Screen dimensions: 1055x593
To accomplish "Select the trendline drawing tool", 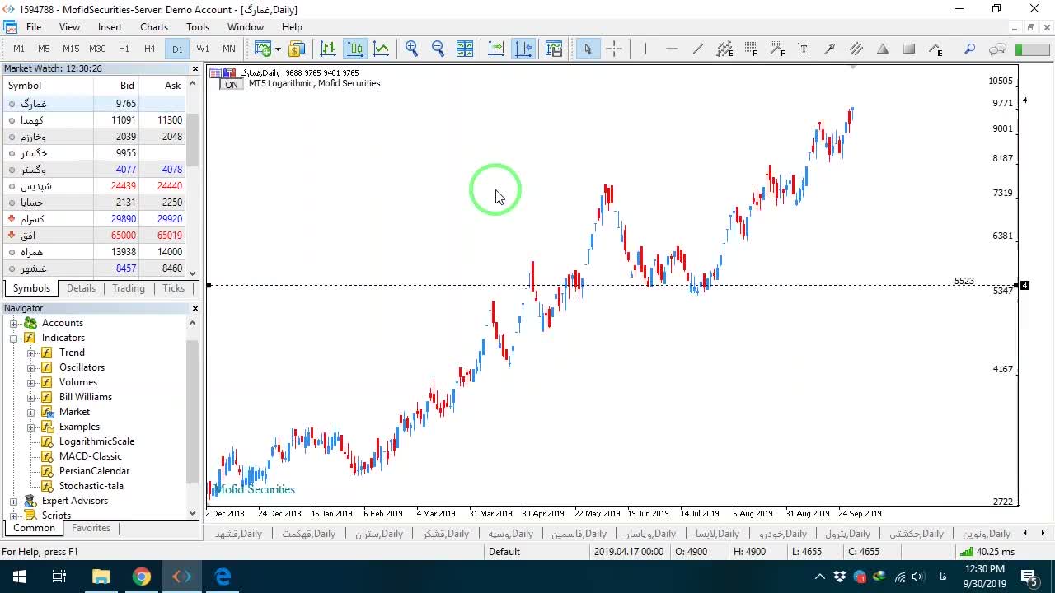I will 698,49.
